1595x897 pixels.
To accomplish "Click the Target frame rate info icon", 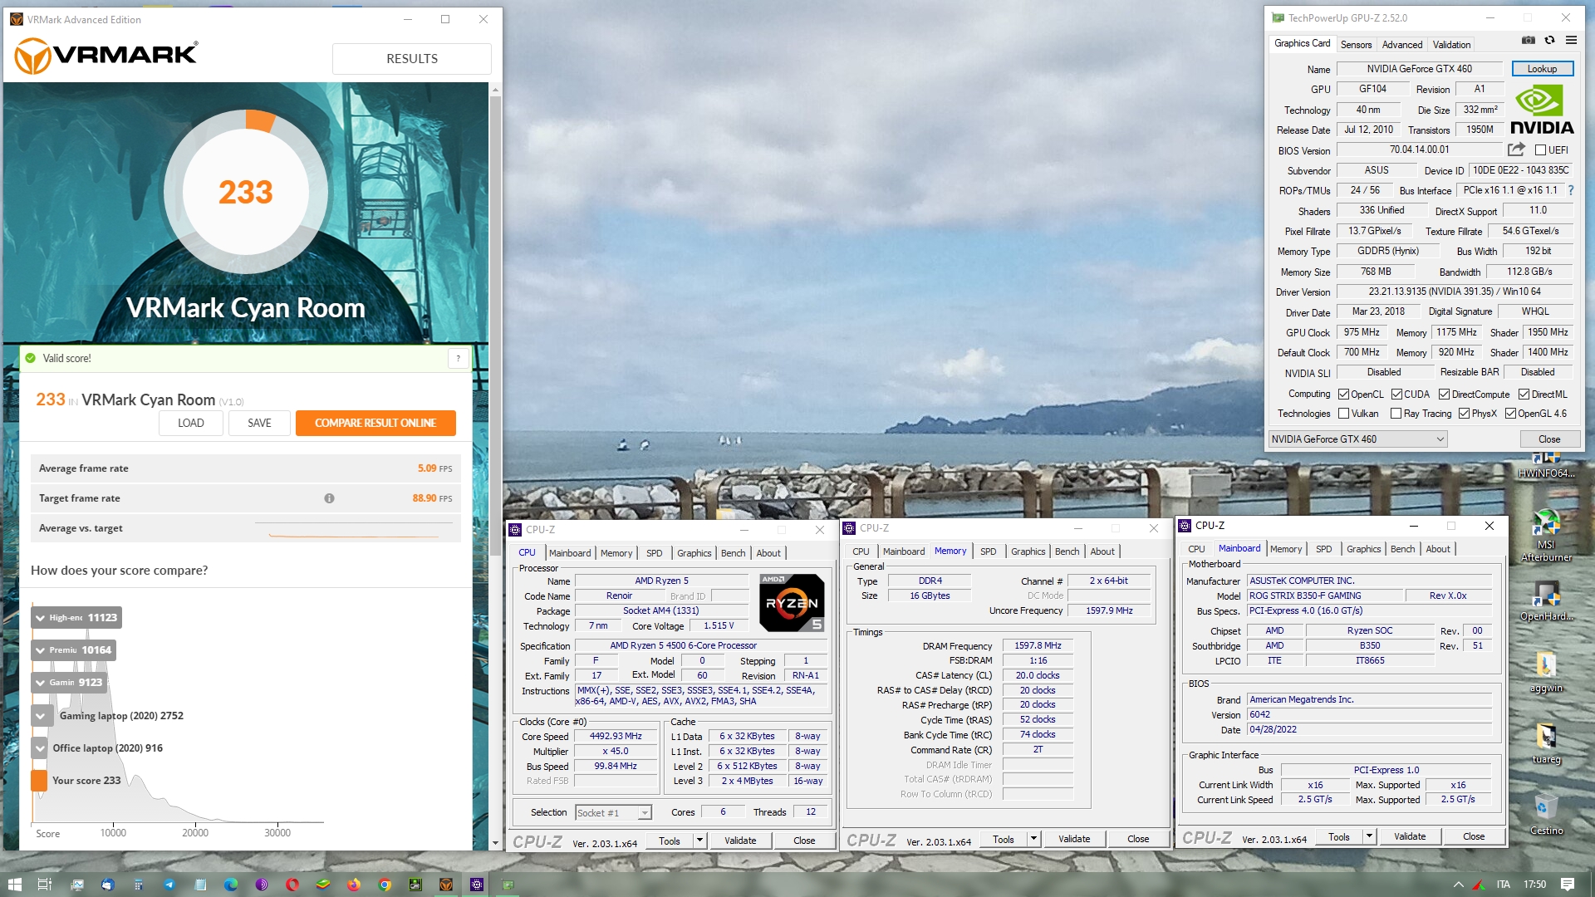I will point(329,498).
